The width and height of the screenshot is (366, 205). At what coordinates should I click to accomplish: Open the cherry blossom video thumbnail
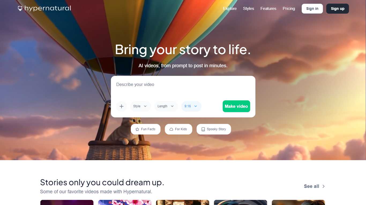pyautogui.click(x=125, y=202)
